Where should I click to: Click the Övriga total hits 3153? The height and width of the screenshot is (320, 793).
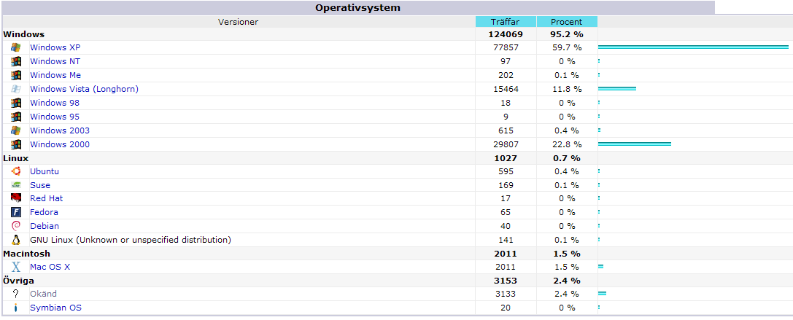(506, 281)
